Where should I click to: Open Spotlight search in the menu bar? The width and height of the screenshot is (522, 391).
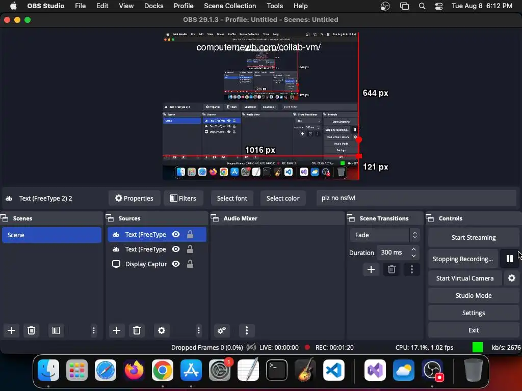[422, 6]
